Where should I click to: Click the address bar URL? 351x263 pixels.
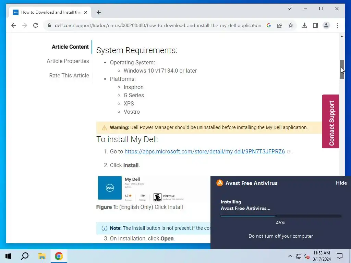[x=158, y=25]
